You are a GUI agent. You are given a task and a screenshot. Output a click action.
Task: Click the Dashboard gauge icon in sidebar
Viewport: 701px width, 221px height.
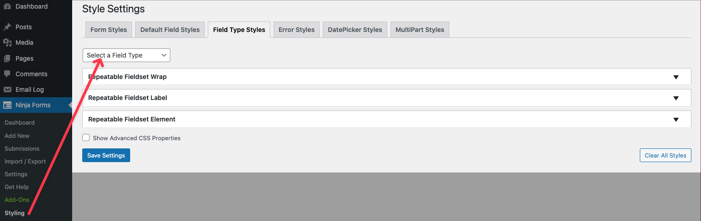tap(7, 6)
